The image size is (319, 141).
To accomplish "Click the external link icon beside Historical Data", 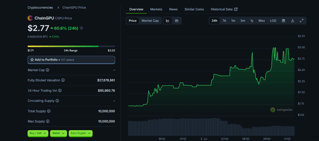I will tap(236, 9).
